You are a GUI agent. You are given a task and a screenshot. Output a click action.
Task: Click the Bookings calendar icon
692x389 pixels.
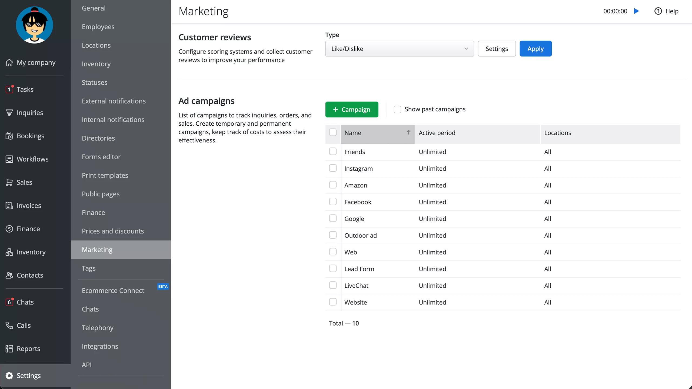click(9, 136)
